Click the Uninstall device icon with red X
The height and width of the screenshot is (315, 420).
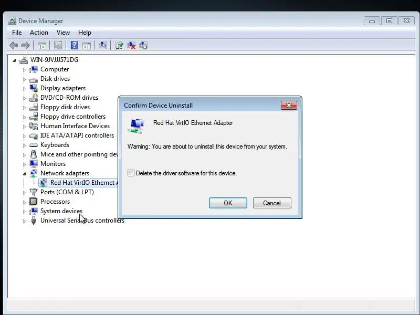[x=131, y=45]
